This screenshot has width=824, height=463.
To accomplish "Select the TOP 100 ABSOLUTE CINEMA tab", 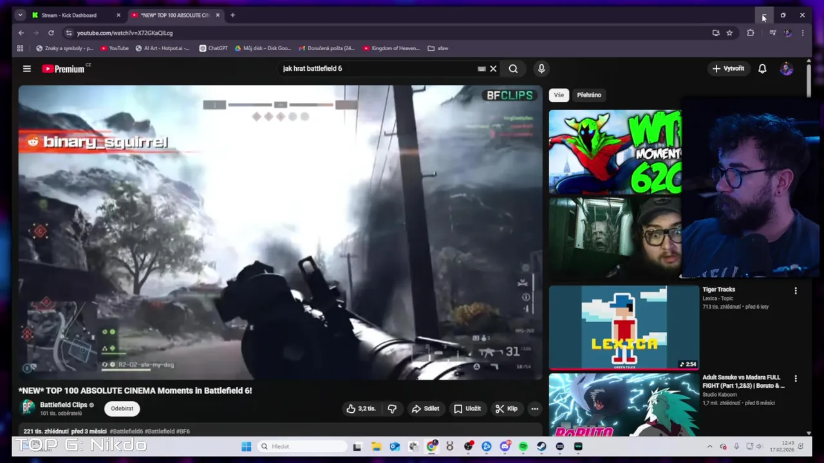I will coord(175,15).
